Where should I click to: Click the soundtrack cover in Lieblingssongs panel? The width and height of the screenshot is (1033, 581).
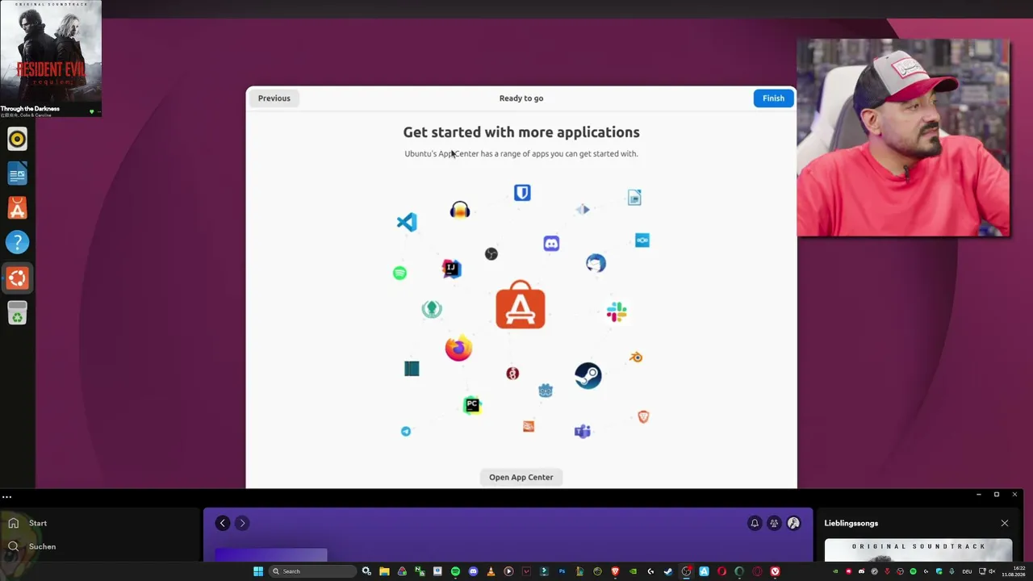click(x=918, y=550)
